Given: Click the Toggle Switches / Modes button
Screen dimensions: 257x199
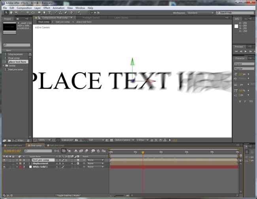Looking at the screenshot, I should 68,195.
